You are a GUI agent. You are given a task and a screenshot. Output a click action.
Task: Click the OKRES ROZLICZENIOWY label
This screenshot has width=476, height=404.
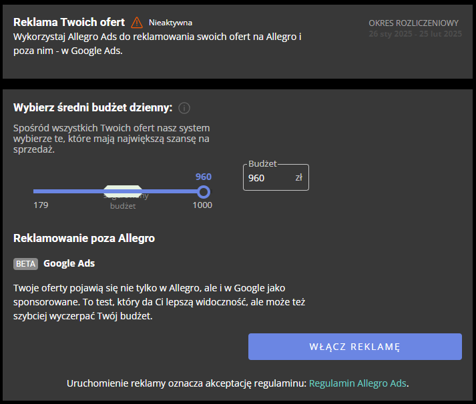pyautogui.click(x=413, y=23)
